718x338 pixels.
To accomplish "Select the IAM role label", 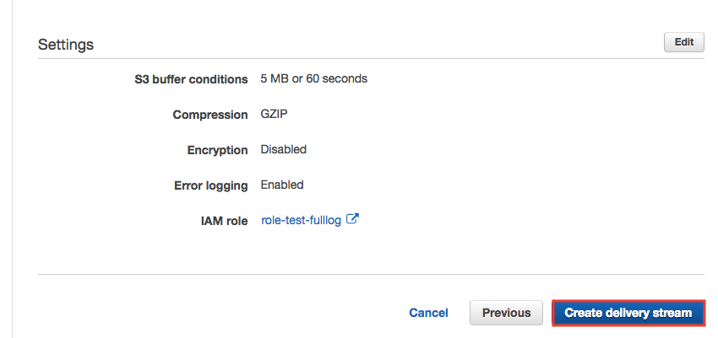I will tap(220, 221).
